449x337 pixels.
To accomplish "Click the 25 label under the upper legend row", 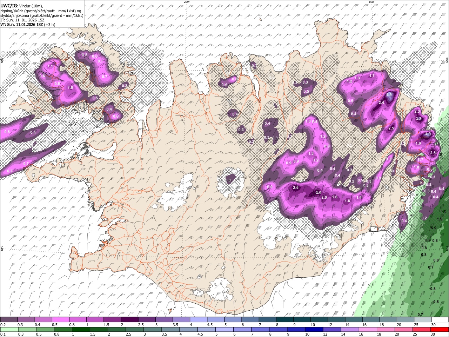I will tap(416, 325).
